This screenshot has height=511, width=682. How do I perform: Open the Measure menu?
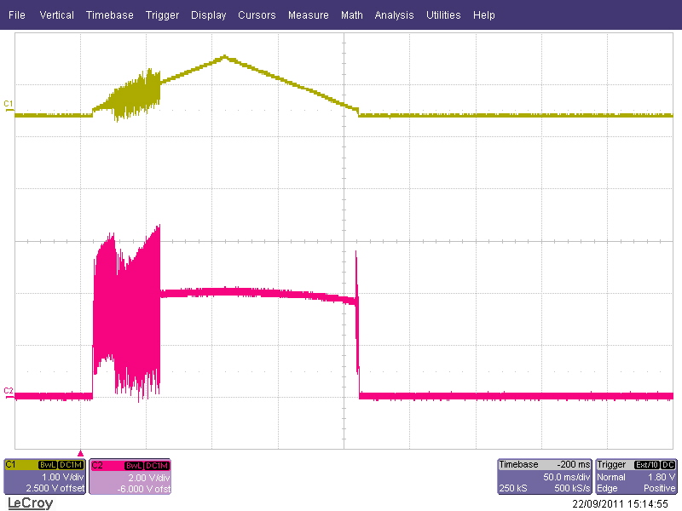[309, 14]
